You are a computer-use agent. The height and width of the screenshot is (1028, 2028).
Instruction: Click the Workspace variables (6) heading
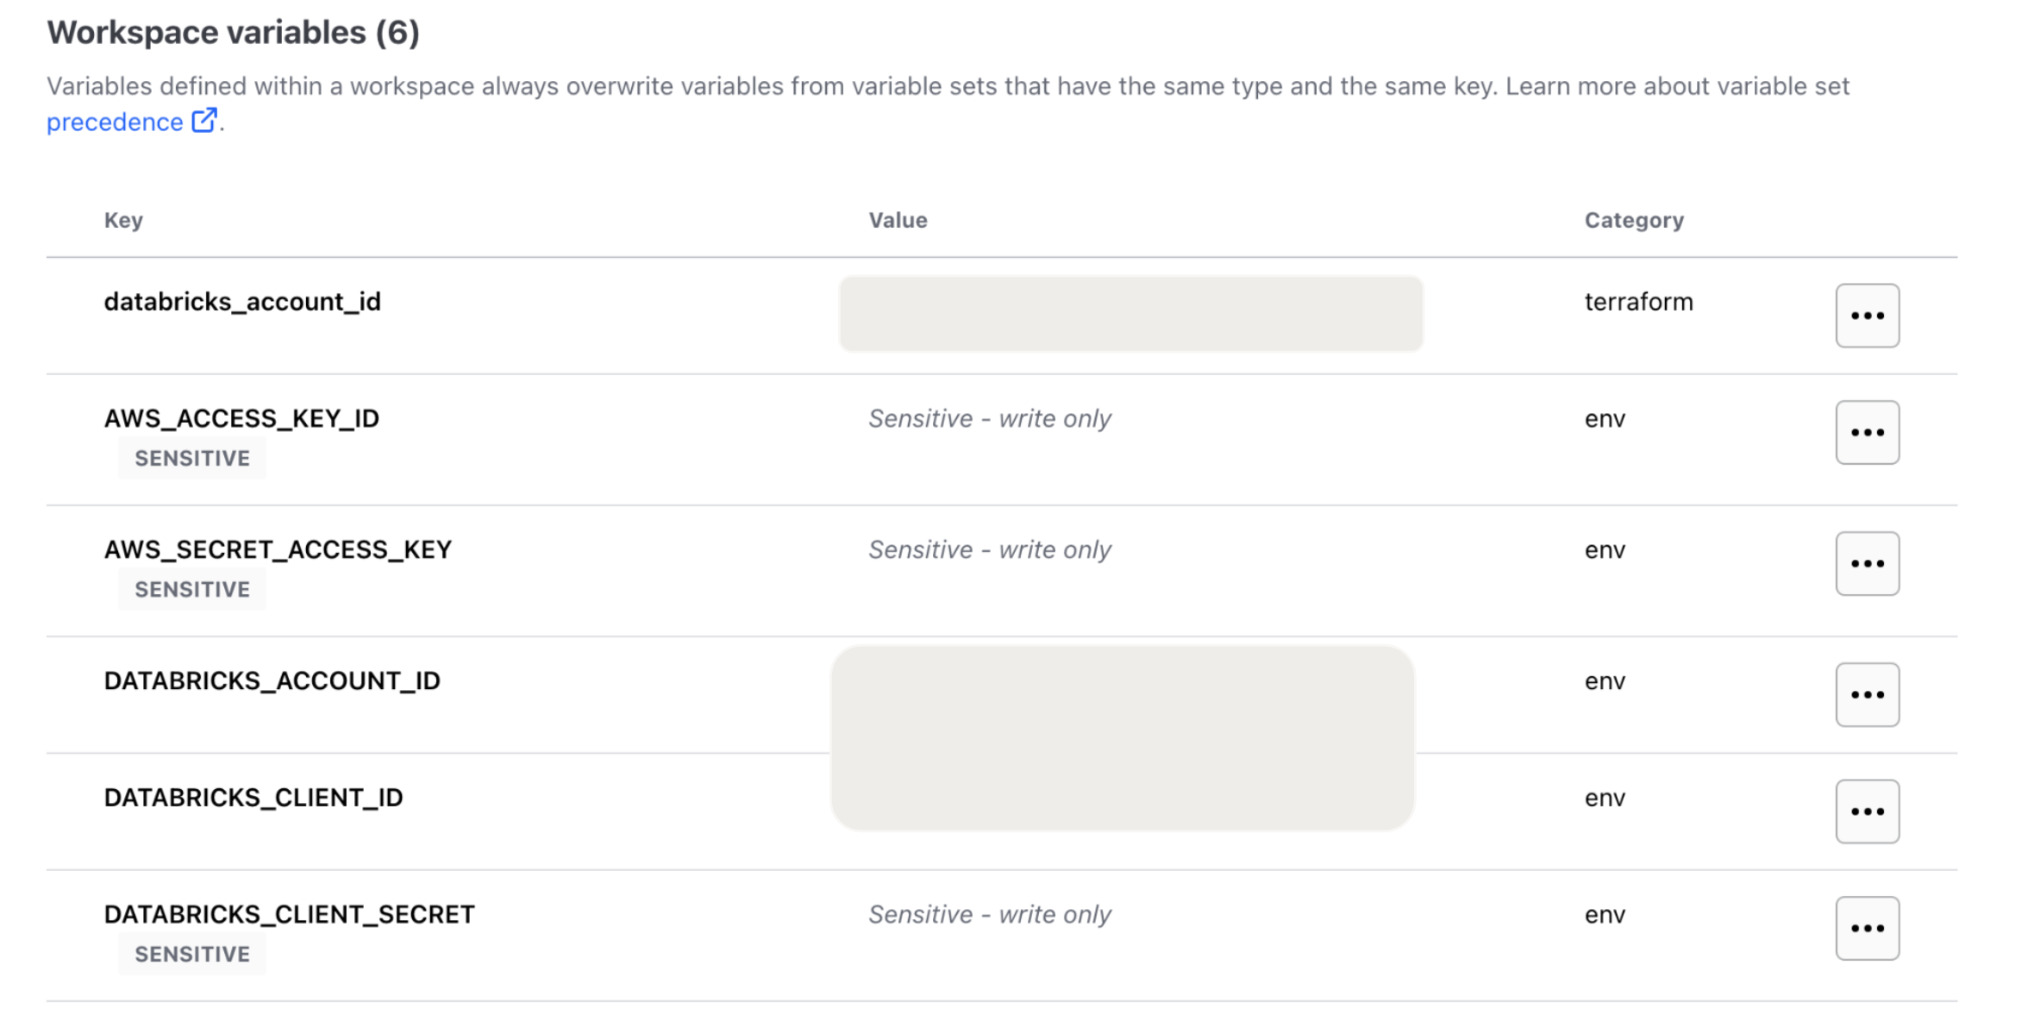233,33
